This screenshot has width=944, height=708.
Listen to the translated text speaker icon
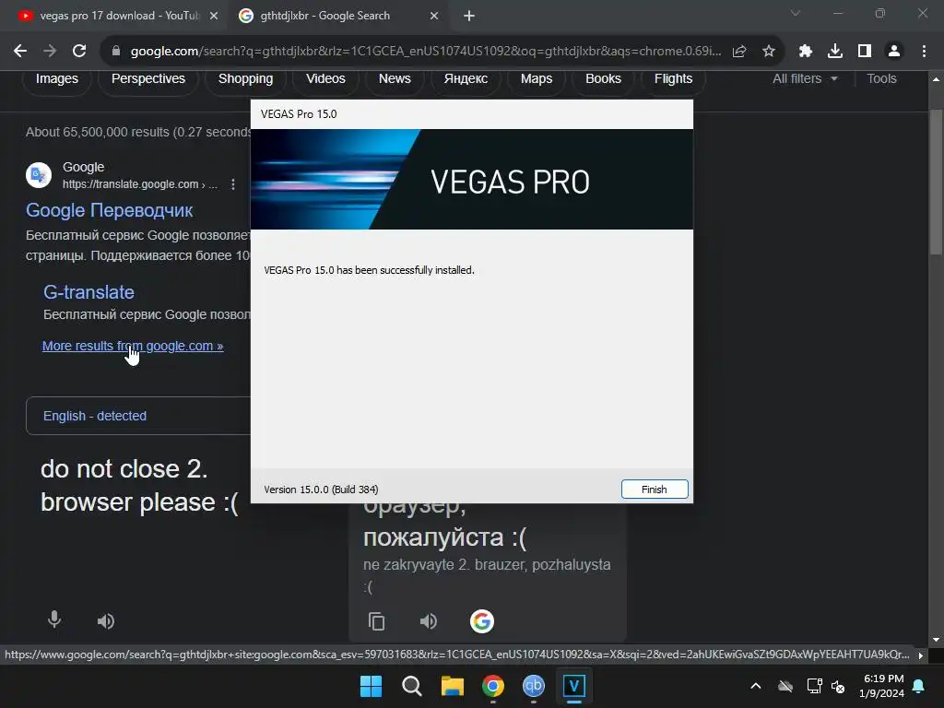pyautogui.click(x=429, y=621)
